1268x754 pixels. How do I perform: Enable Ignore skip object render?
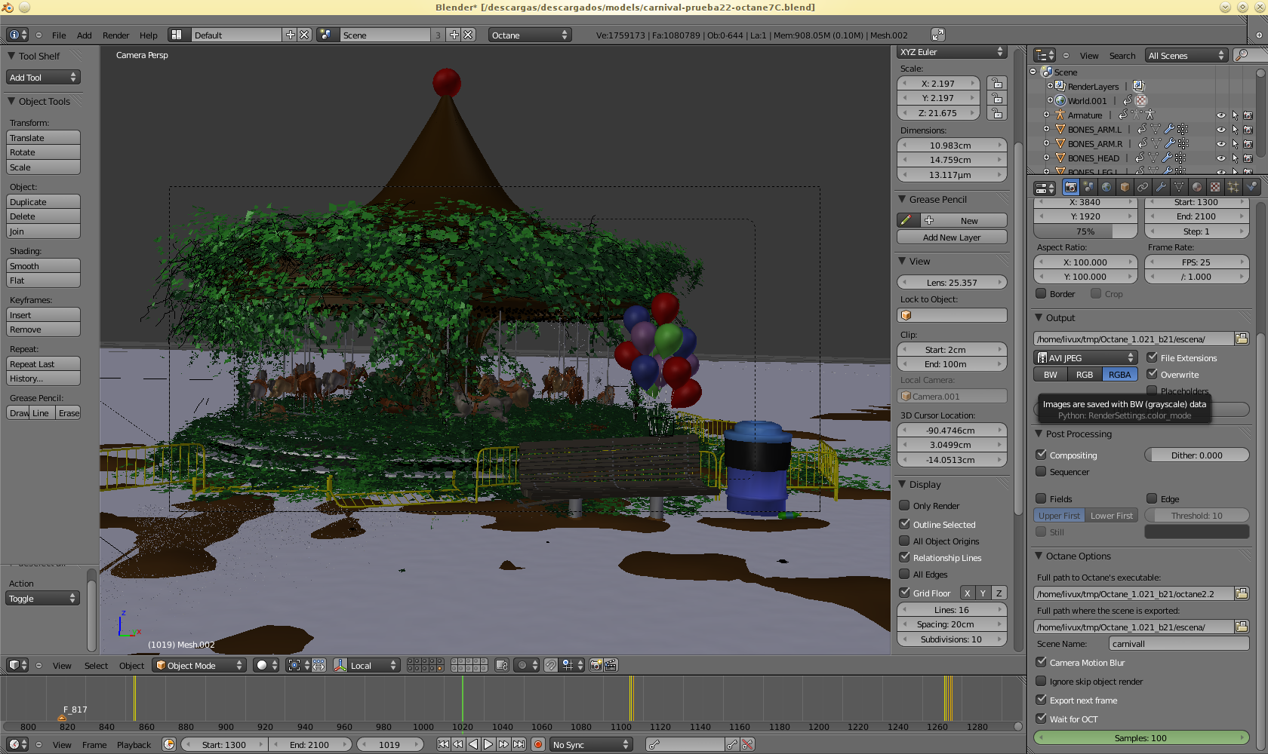point(1041,681)
